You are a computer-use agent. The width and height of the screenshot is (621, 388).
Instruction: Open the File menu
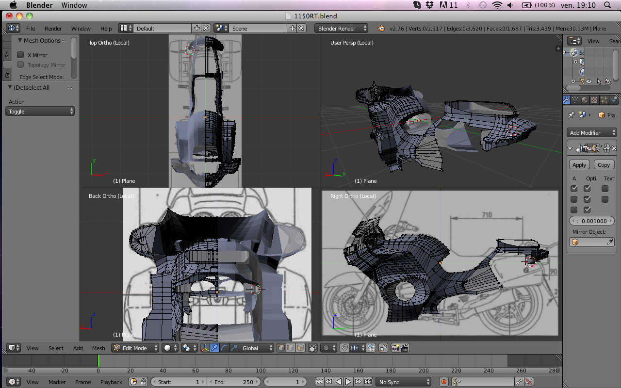point(31,29)
